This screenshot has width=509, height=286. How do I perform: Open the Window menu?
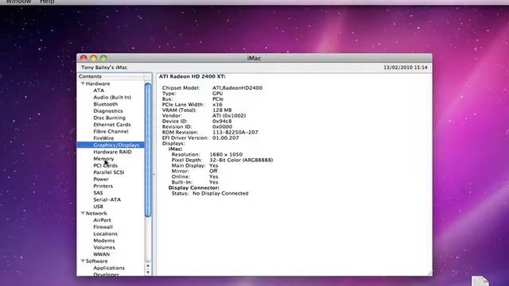coord(18,2)
